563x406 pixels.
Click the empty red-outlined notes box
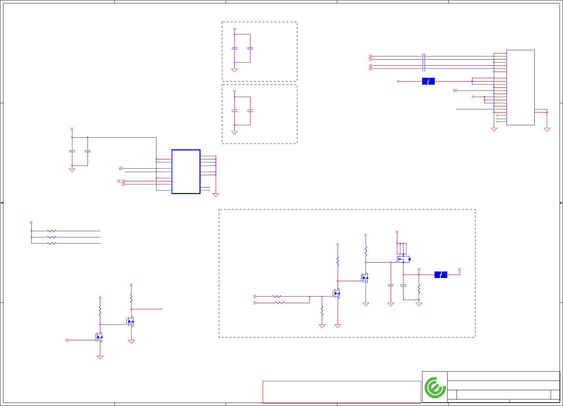coord(341,392)
